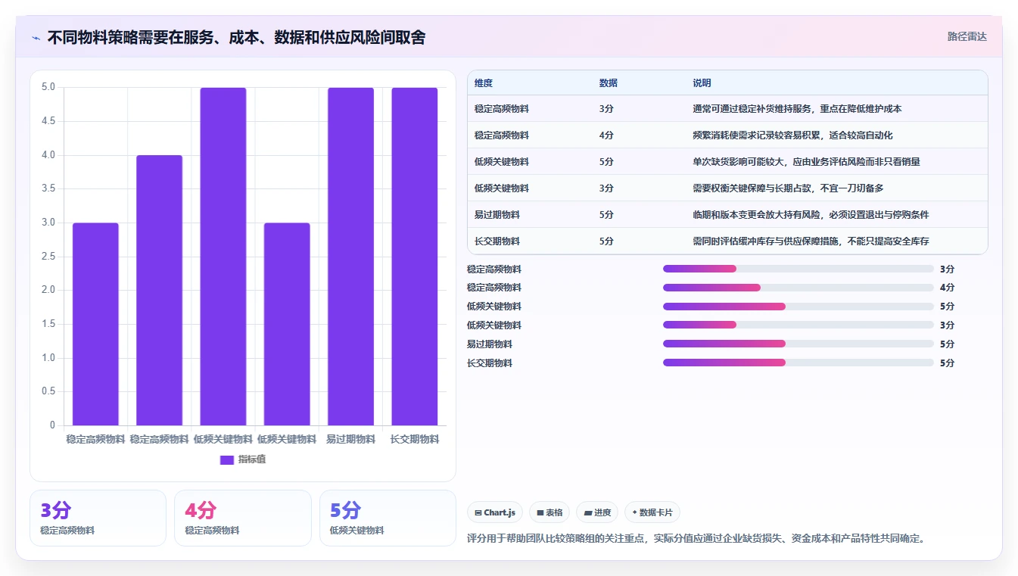Click the 稳定高频物料 progress bar showing 3分

tap(799, 269)
